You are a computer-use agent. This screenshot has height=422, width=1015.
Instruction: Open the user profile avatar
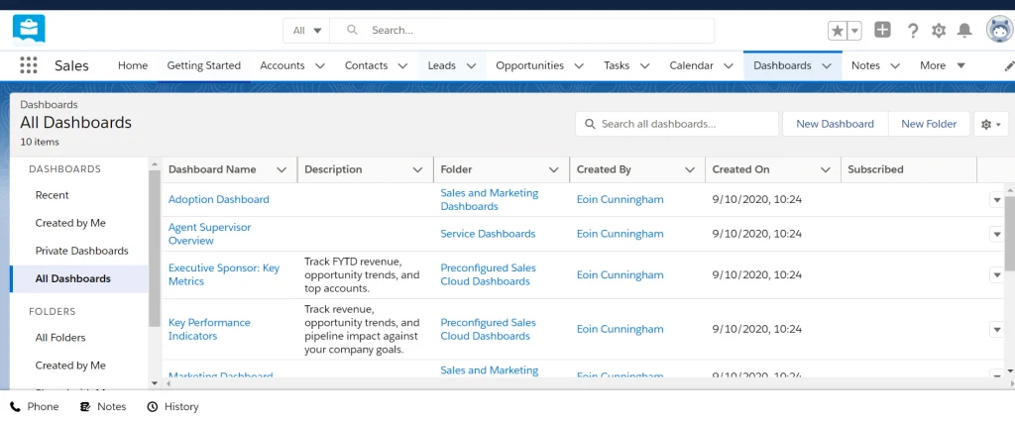pyautogui.click(x=999, y=30)
